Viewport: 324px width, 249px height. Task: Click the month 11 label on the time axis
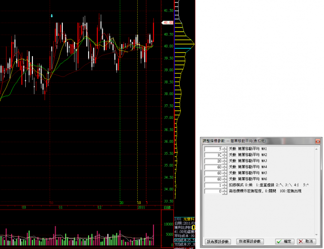[61, 207]
